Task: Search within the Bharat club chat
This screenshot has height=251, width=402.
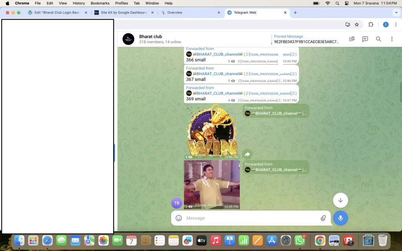Action: [x=378, y=39]
